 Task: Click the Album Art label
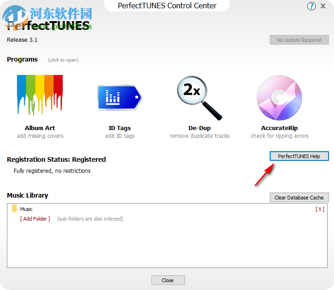coord(40,128)
